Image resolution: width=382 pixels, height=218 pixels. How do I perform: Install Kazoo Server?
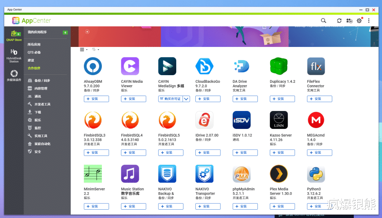tap(282, 153)
